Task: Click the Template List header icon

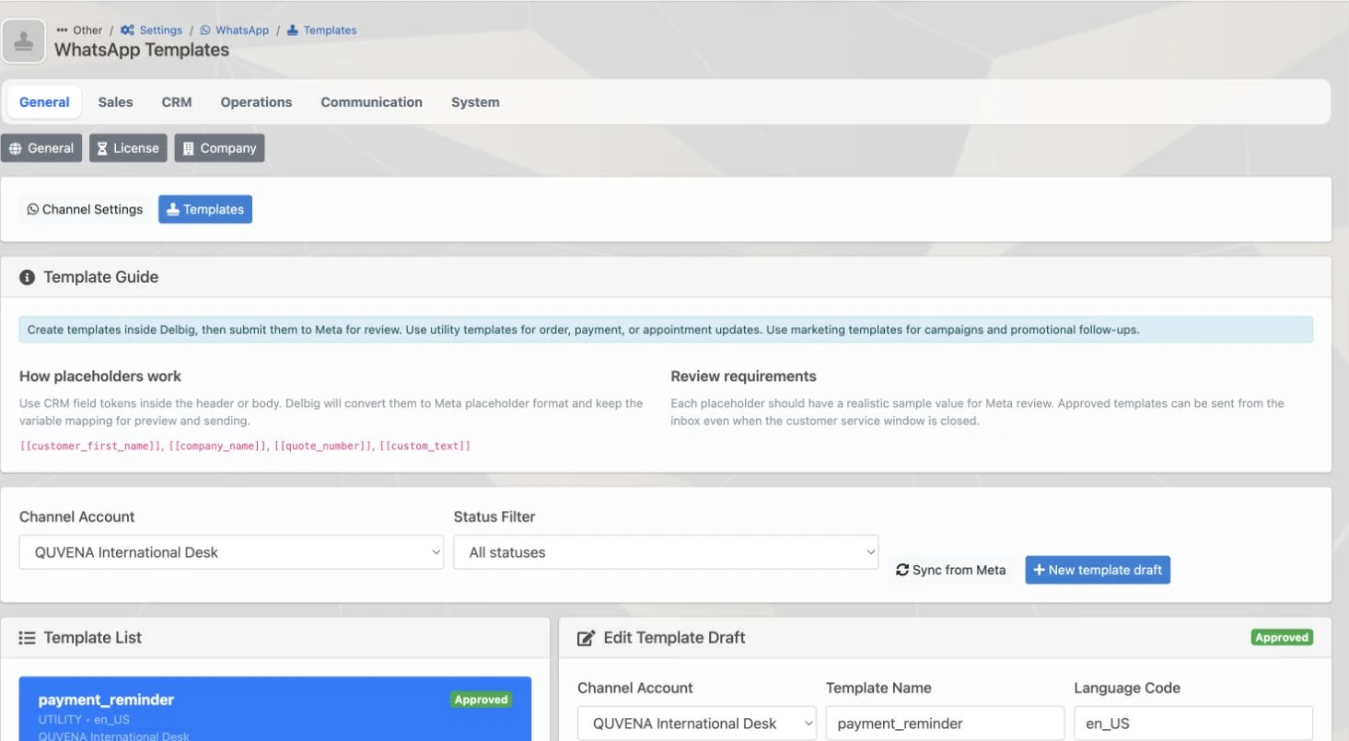Action: 27,638
